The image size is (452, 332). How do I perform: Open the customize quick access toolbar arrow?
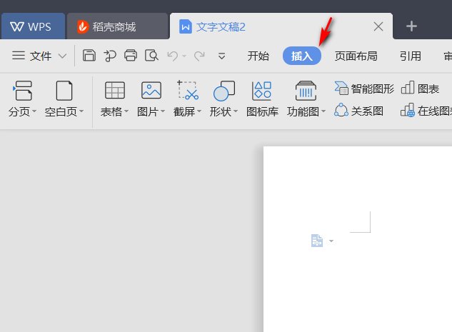[x=221, y=56]
